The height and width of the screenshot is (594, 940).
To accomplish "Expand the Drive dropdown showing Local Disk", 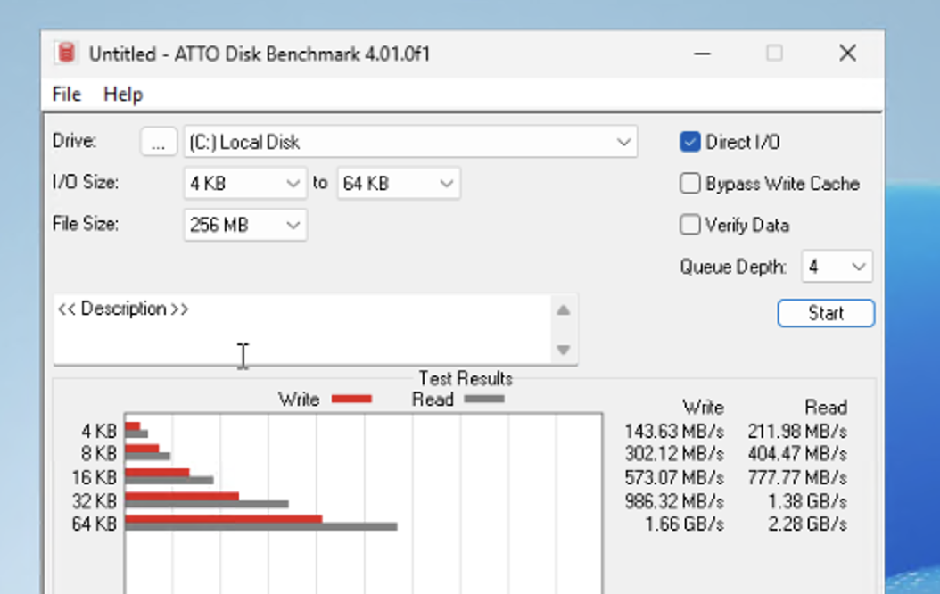I will click(410, 142).
